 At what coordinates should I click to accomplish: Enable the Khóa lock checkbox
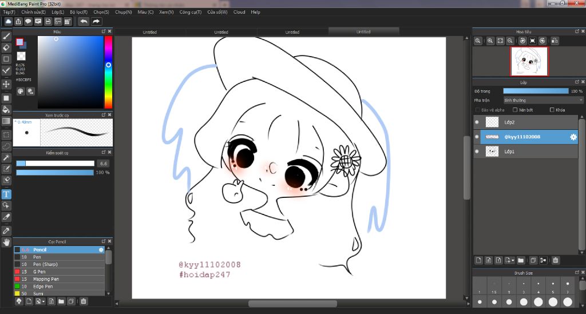[x=552, y=110]
